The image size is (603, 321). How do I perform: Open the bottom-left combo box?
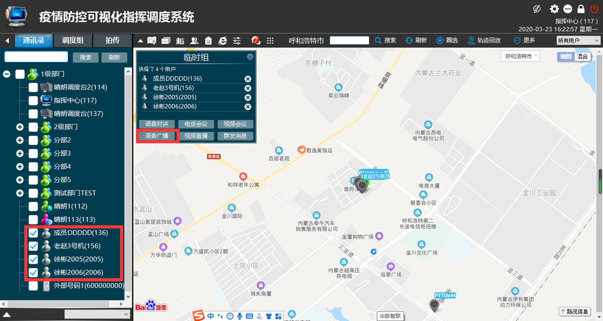pyautogui.click(x=97, y=314)
